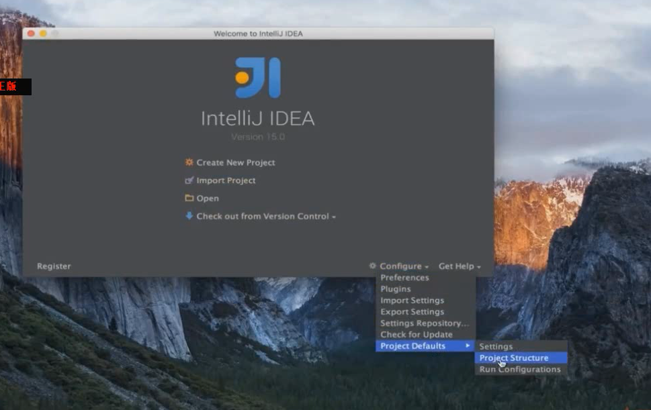Click the Open folder icon

point(189,198)
